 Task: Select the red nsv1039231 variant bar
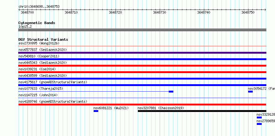(x=142, y=72)
